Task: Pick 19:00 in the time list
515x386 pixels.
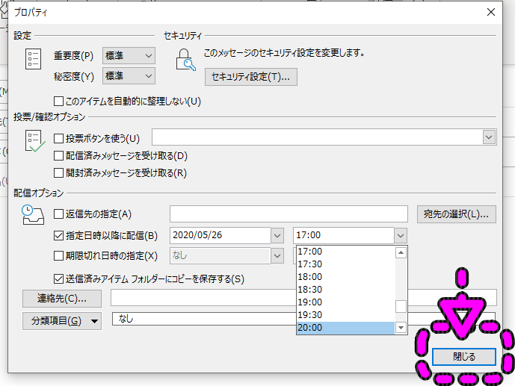Action: click(345, 302)
